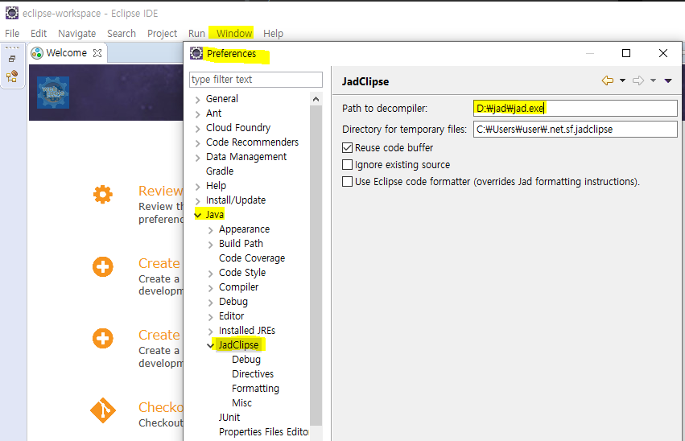
Task: Click the second Create link on Welcome page
Action: pos(159,335)
